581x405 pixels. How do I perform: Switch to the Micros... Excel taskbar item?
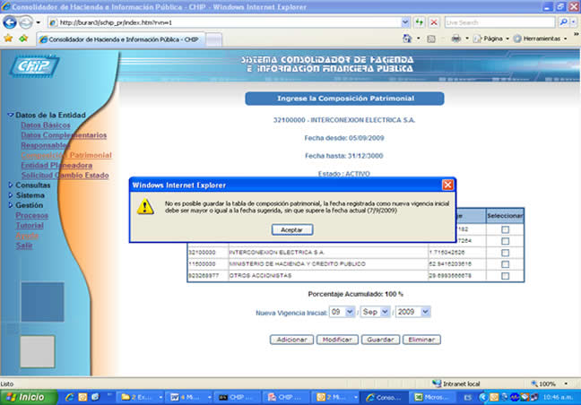(432, 397)
